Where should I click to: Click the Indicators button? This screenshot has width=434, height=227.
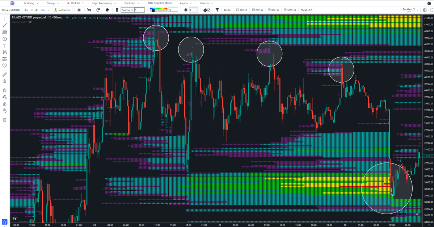click(x=62, y=10)
